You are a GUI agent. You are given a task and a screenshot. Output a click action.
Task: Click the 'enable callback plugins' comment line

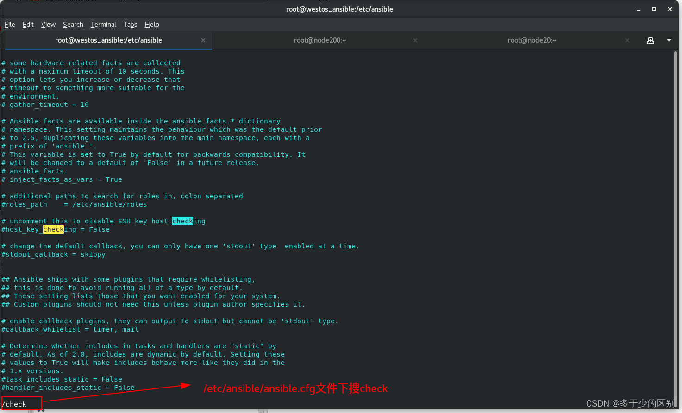pyautogui.click(x=170, y=321)
